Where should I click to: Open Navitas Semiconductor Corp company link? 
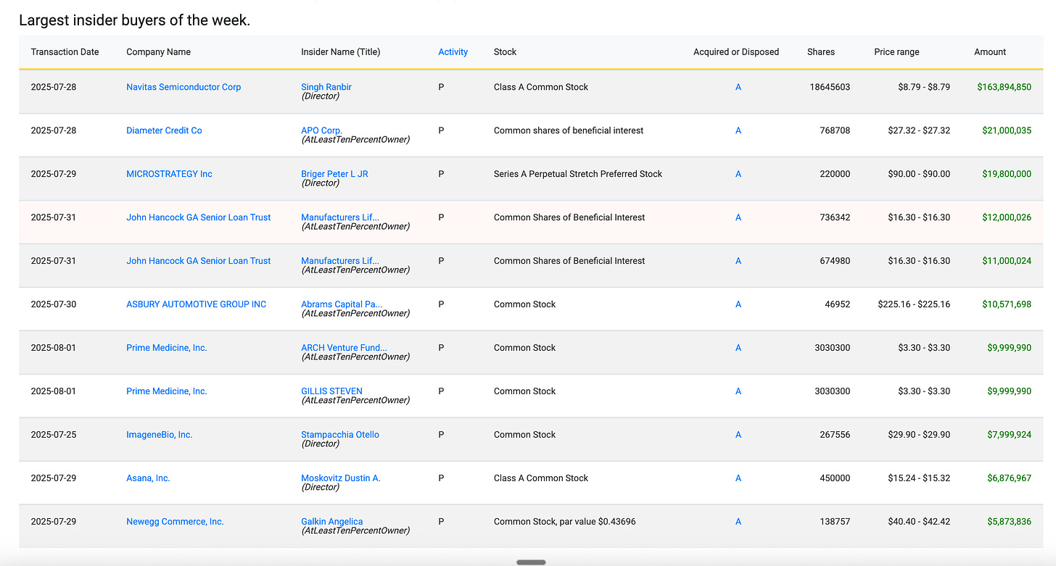(x=183, y=87)
